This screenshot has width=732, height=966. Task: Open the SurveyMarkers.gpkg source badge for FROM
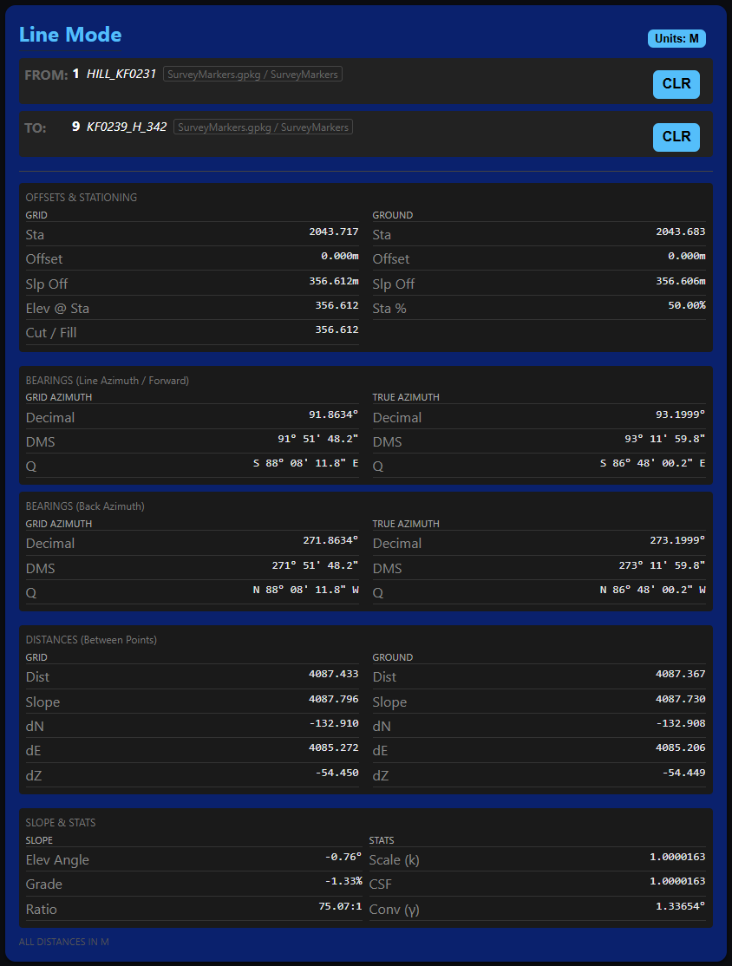point(252,74)
